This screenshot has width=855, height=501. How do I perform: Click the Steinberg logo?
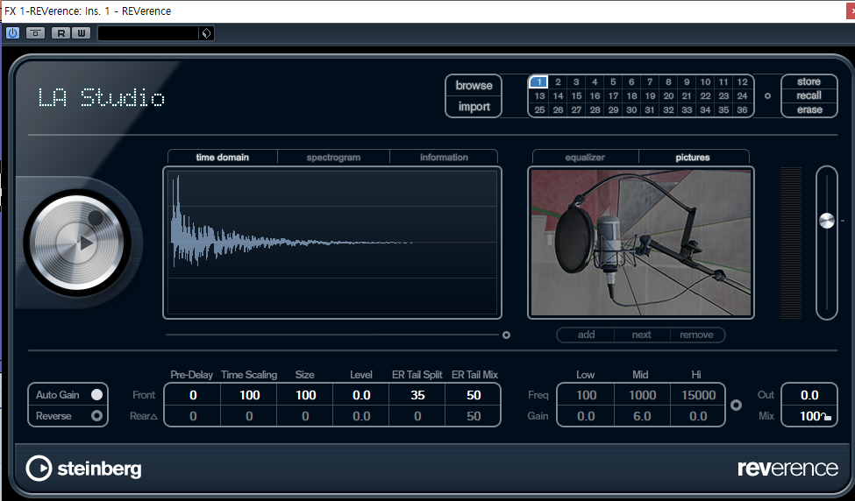coord(83,469)
